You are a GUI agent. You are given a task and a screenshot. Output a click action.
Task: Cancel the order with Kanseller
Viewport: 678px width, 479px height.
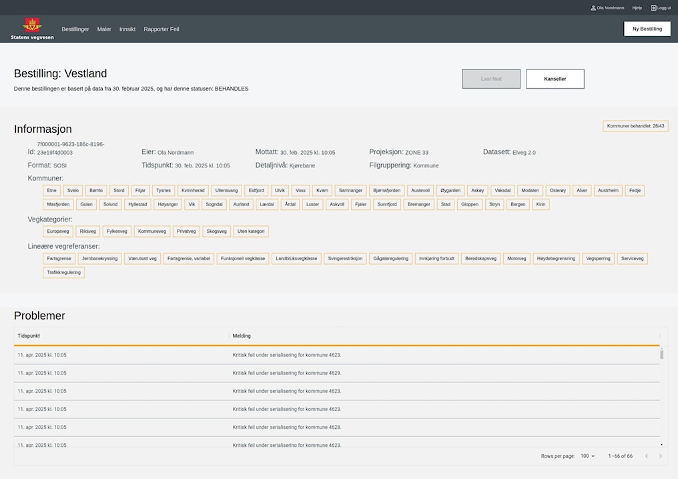[555, 79]
